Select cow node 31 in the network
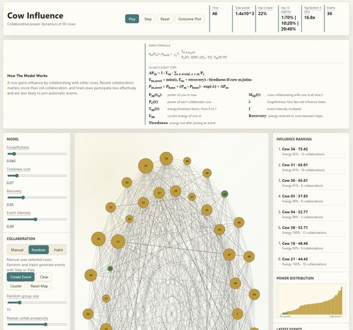 (118, 242)
